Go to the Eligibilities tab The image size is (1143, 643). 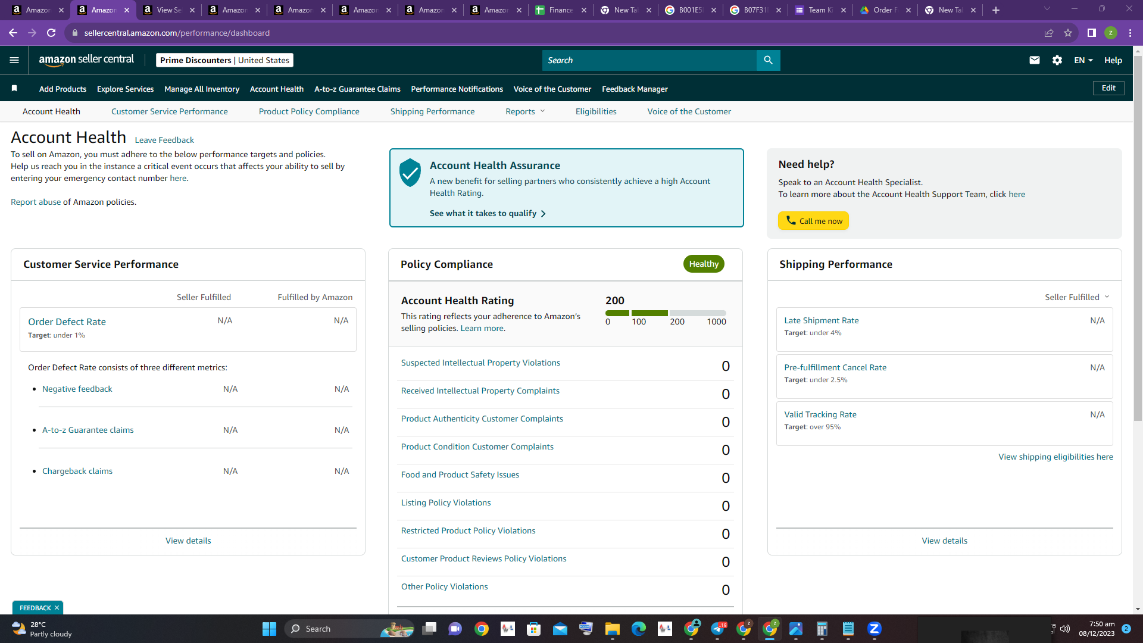coord(596,111)
